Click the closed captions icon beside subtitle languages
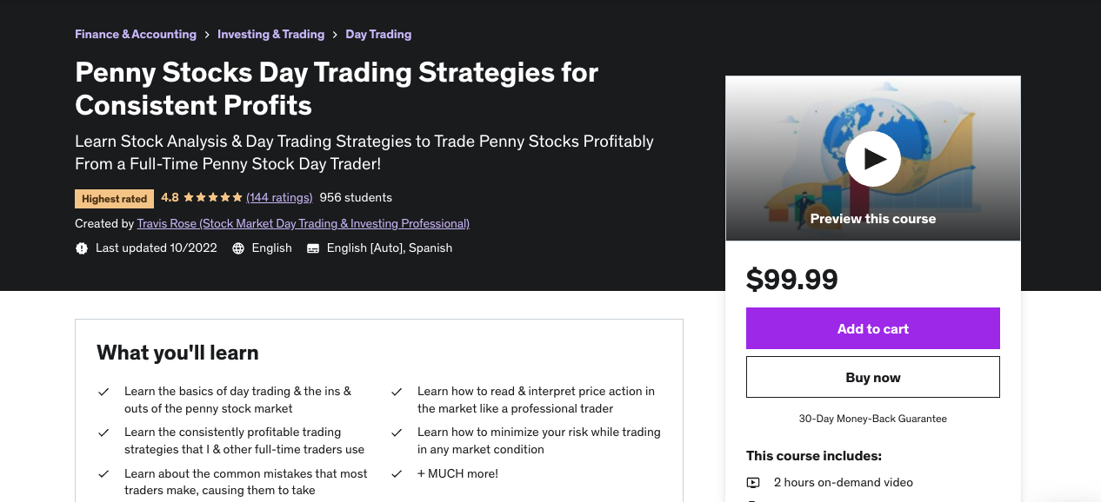This screenshot has height=502, width=1101. click(x=313, y=248)
